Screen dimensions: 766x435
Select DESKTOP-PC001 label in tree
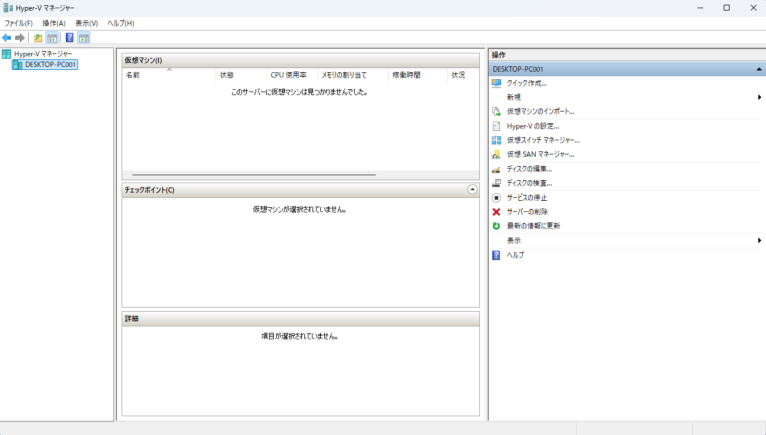click(51, 65)
